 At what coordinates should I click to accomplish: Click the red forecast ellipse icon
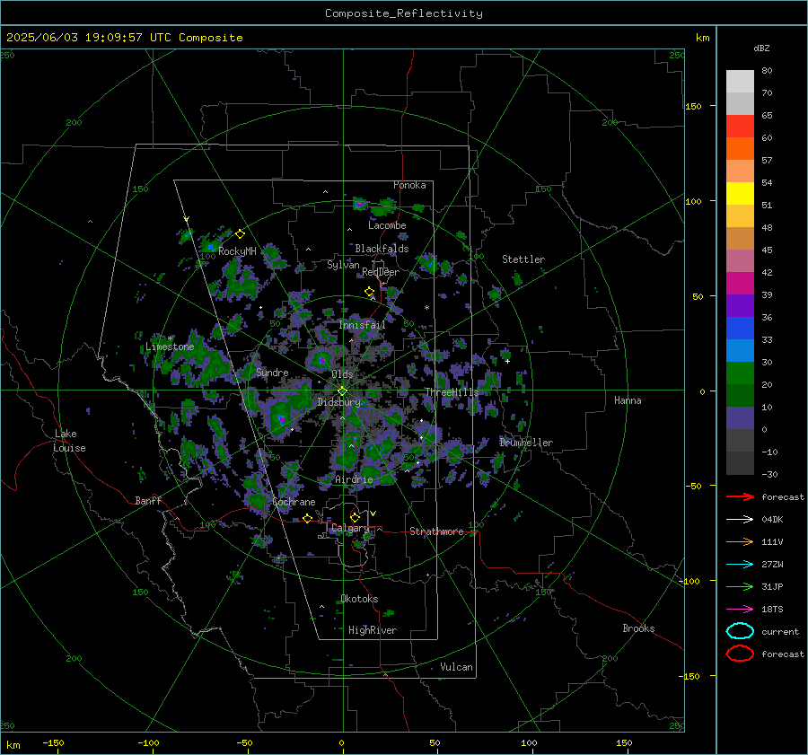pos(740,654)
